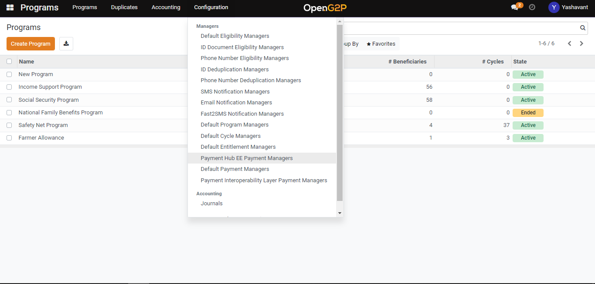Go to the next page arrow
Image resolution: width=595 pixels, height=284 pixels.
(x=581, y=43)
